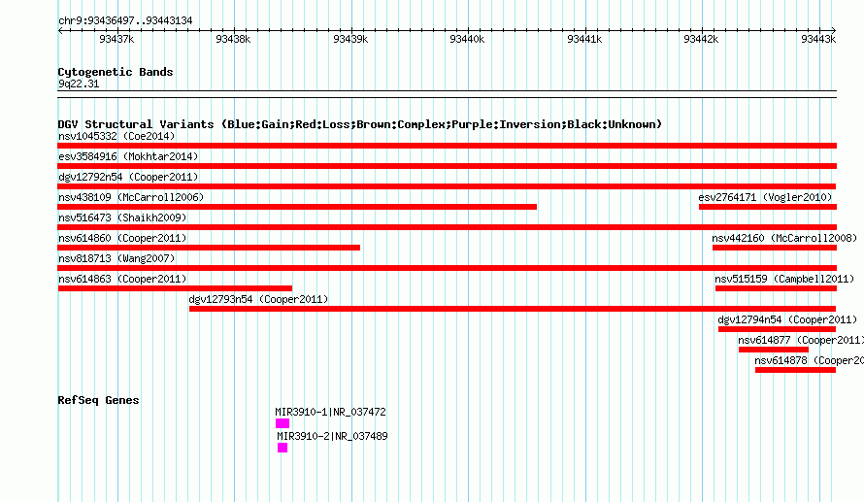Select nsv516473 (Shaikh2009) label
Image resolution: width=864 pixels, height=502 pixels.
(x=122, y=218)
